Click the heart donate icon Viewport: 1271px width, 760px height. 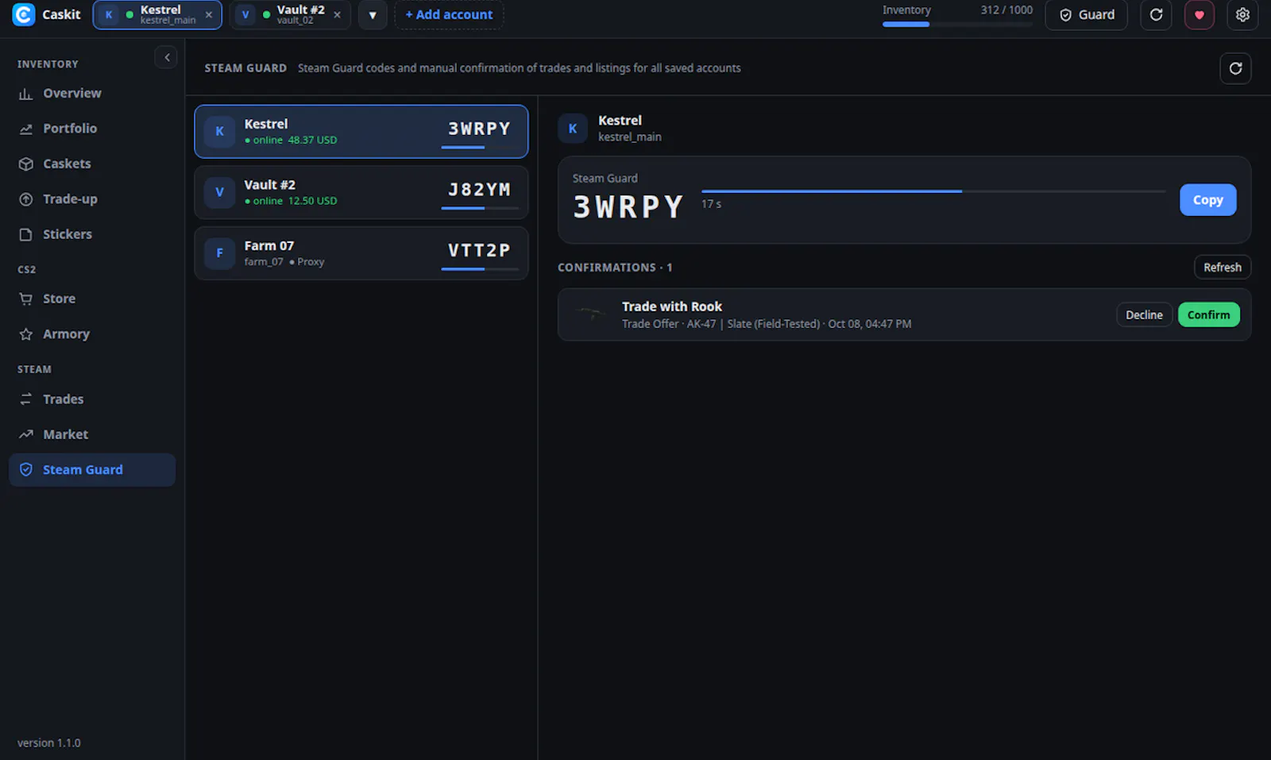coord(1200,14)
